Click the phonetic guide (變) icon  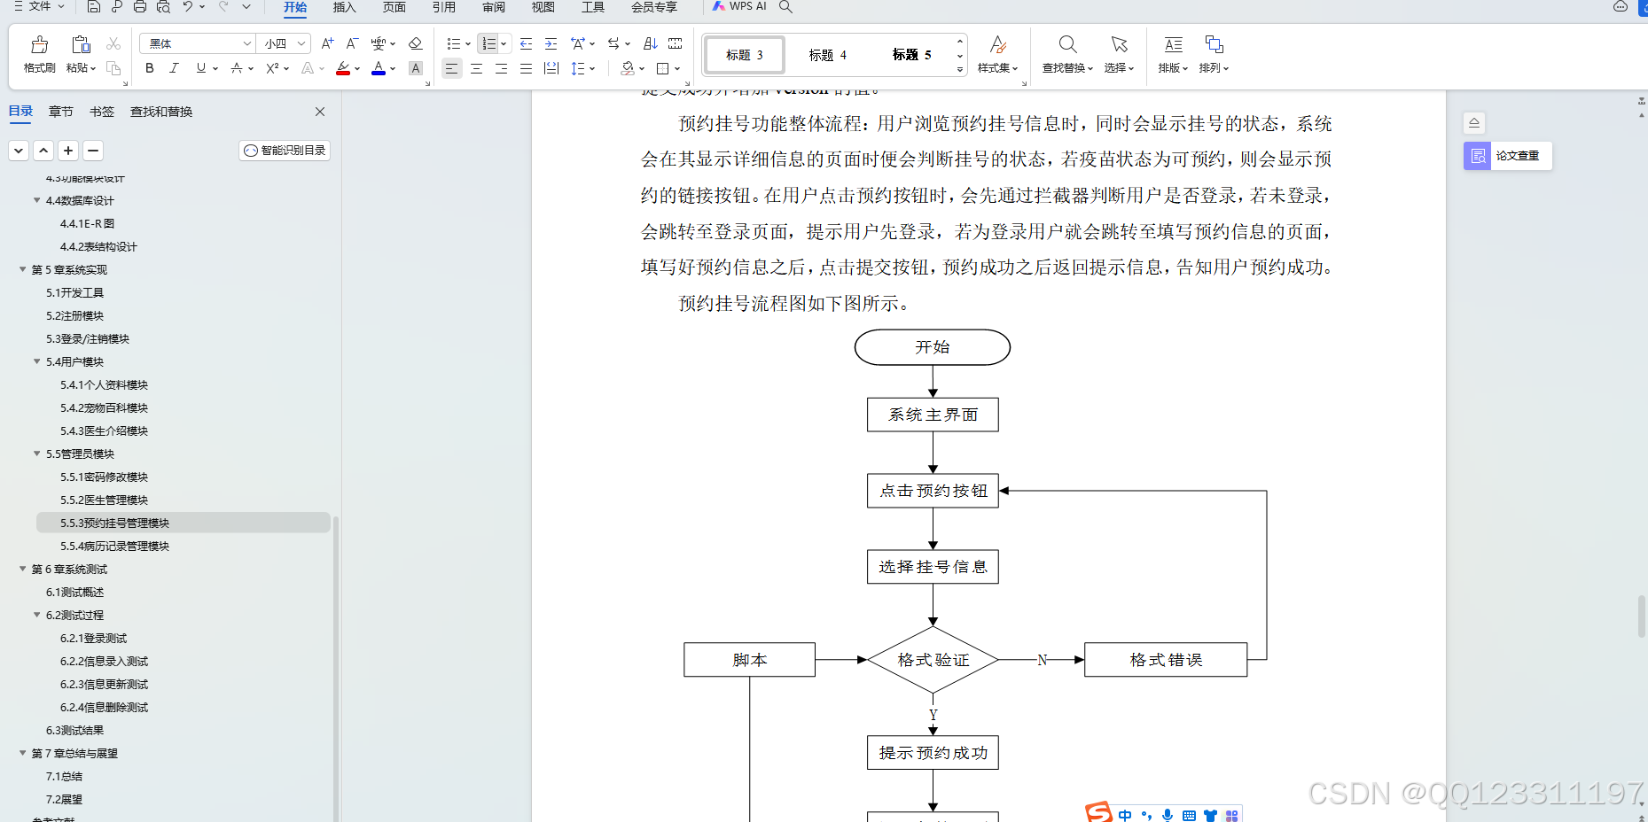pyautogui.click(x=379, y=43)
